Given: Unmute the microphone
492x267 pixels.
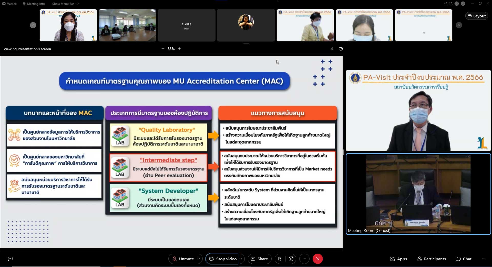Looking at the screenshot, I should tap(183, 259).
